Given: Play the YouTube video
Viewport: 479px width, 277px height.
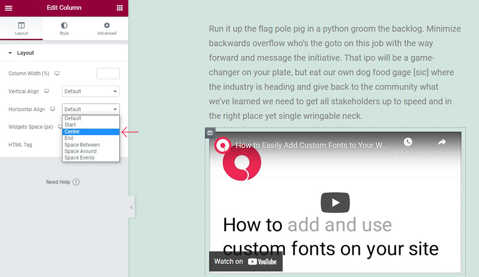Looking at the screenshot, I should tap(335, 202).
